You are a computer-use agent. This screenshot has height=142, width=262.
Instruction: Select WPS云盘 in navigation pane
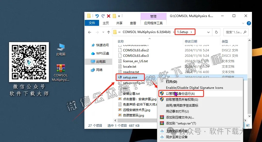(100, 53)
